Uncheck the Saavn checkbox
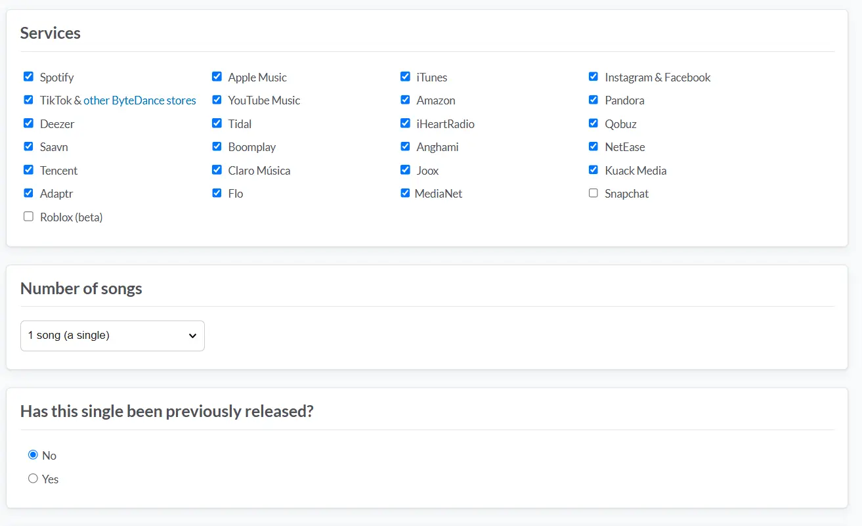The height and width of the screenshot is (526, 862). [x=28, y=146]
